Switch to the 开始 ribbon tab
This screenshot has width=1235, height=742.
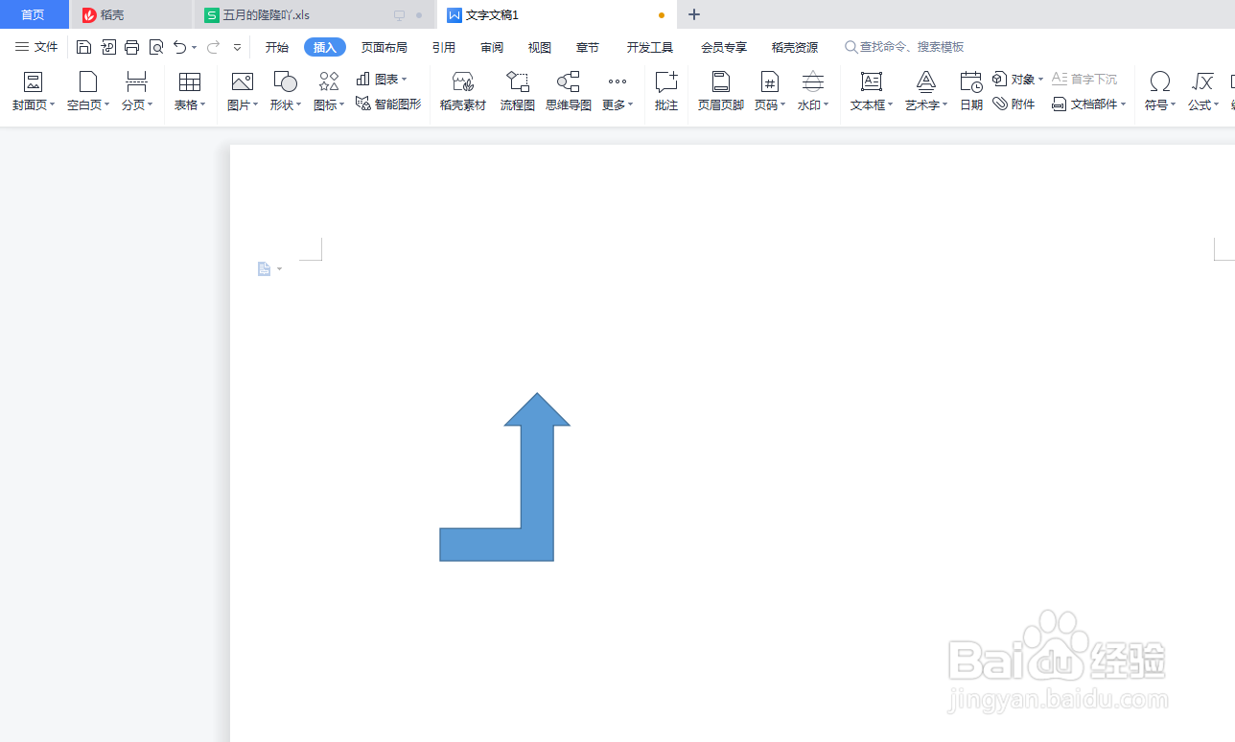[277, 47]
